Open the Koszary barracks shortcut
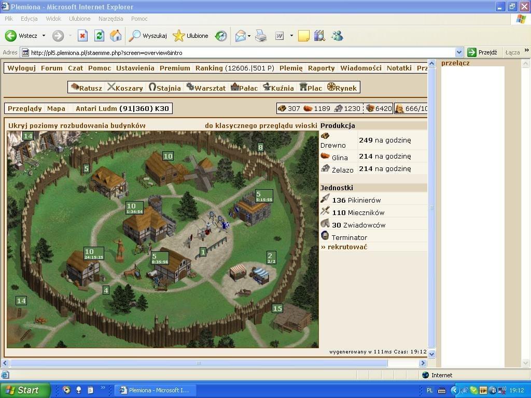The height and width of the screenshot is (398, 531). [x=125, y=88]
